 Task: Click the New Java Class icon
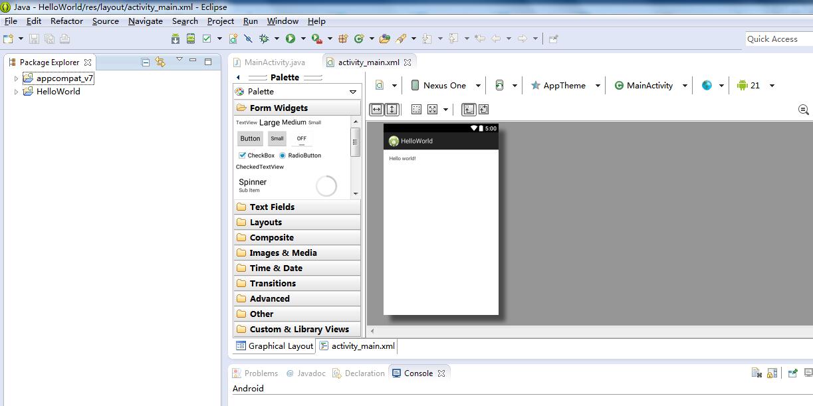pyautogui.click(x=359, y=39)
